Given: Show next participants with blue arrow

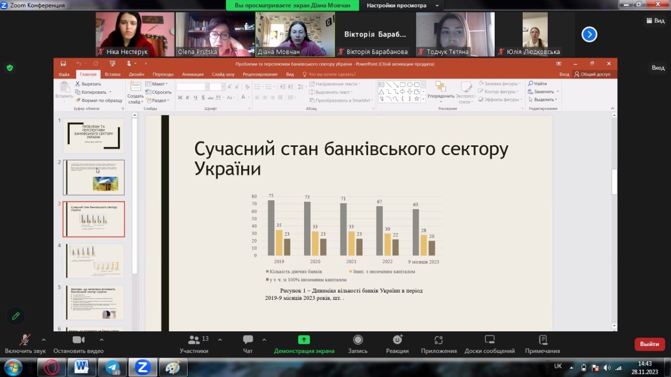Looking at the screenshot, I should tap(589, 35).
